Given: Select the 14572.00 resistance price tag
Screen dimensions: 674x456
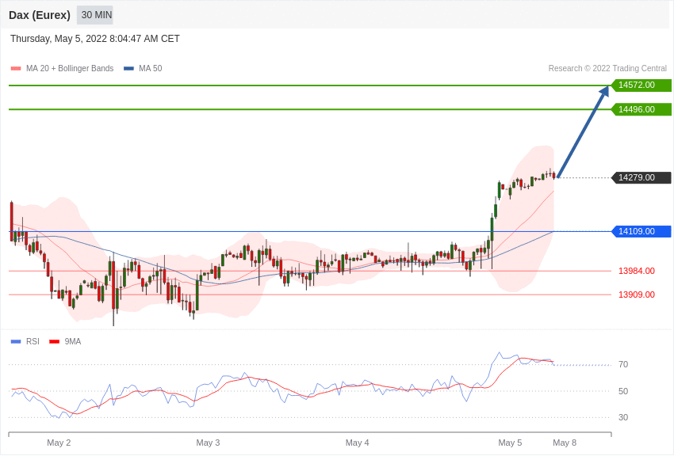Looking at the screenshot, I should click(x=641, y=85).
